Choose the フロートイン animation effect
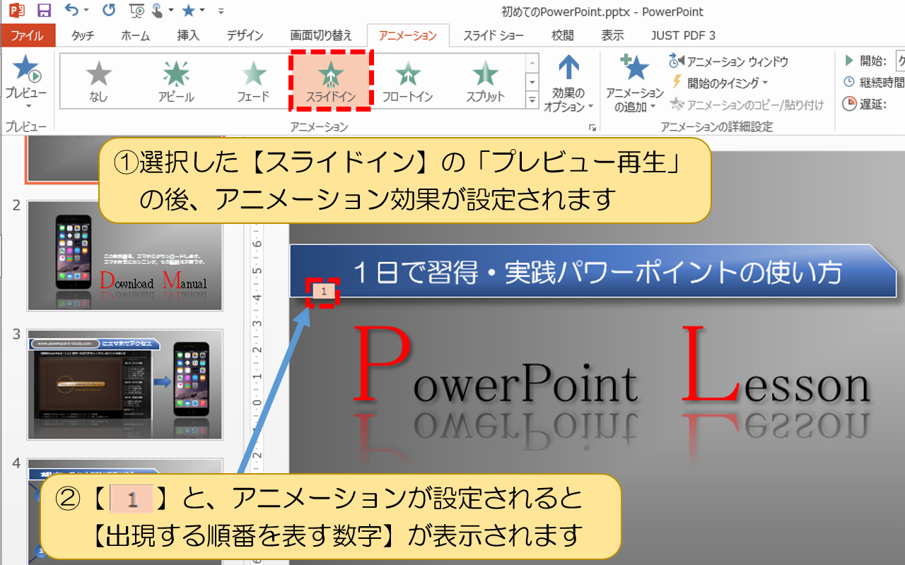The width and height of the screenshot is (905, 565). coord(408,81)
